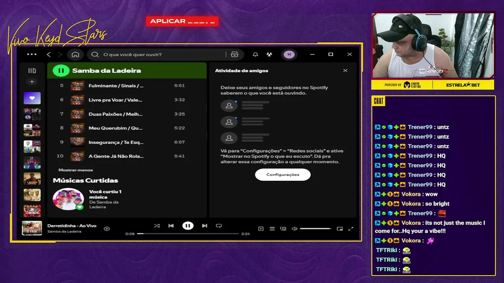This screenshot has width=504, height=283.
Task: Add current song to Liked Songs
Action: click(x=107, y=228)
